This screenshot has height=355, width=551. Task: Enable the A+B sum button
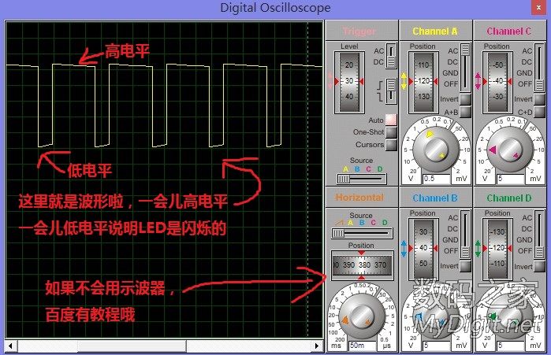(465, 112)
